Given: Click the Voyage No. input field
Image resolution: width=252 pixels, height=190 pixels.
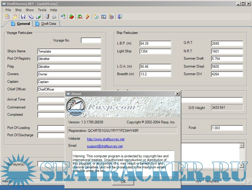Looking at the screenshot, I should click(x=91, y=40).
